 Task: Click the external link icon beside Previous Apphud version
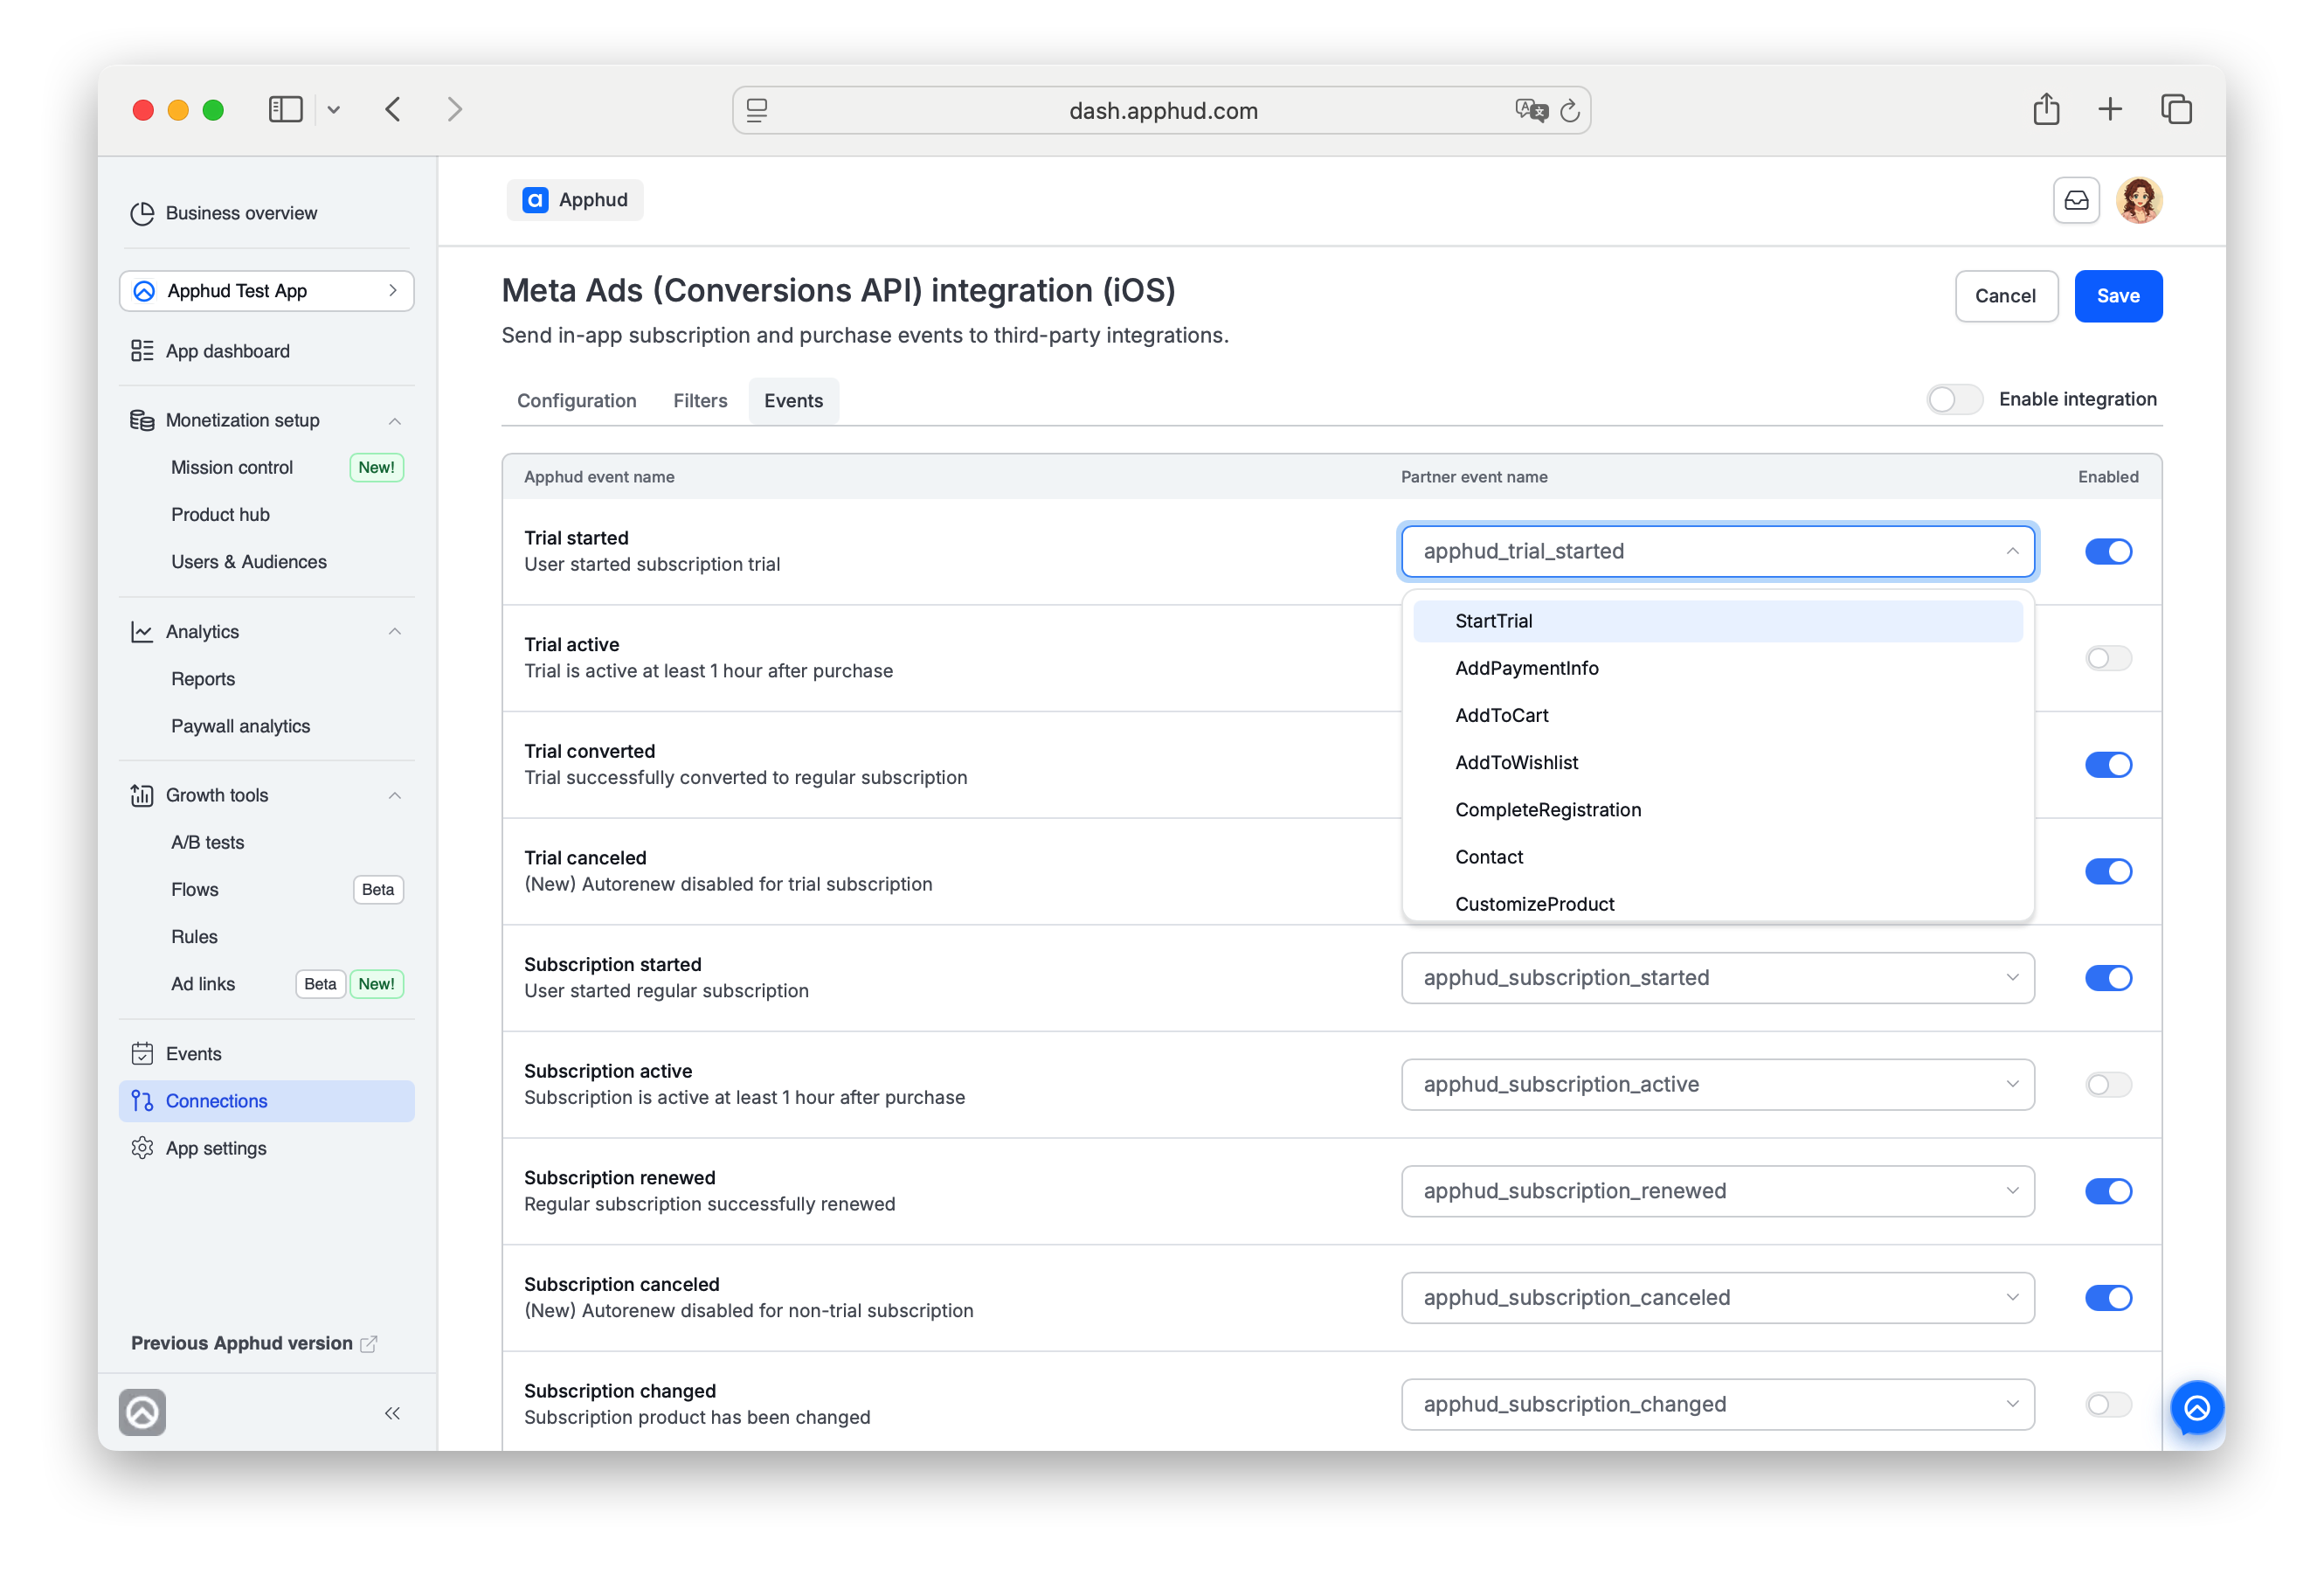pyautogui.click(x=368, y=1344)
